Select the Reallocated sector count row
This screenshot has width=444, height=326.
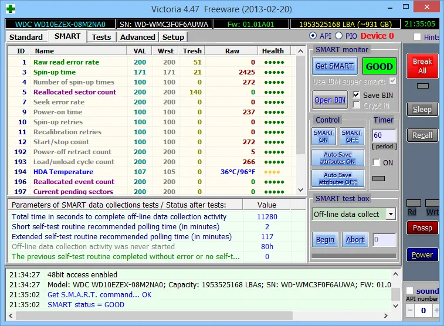point(152,92)
